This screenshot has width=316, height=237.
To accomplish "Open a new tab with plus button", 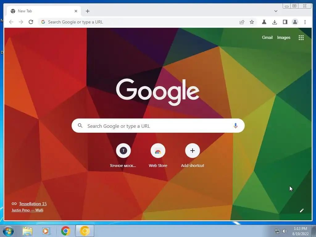I will (87, 11).
